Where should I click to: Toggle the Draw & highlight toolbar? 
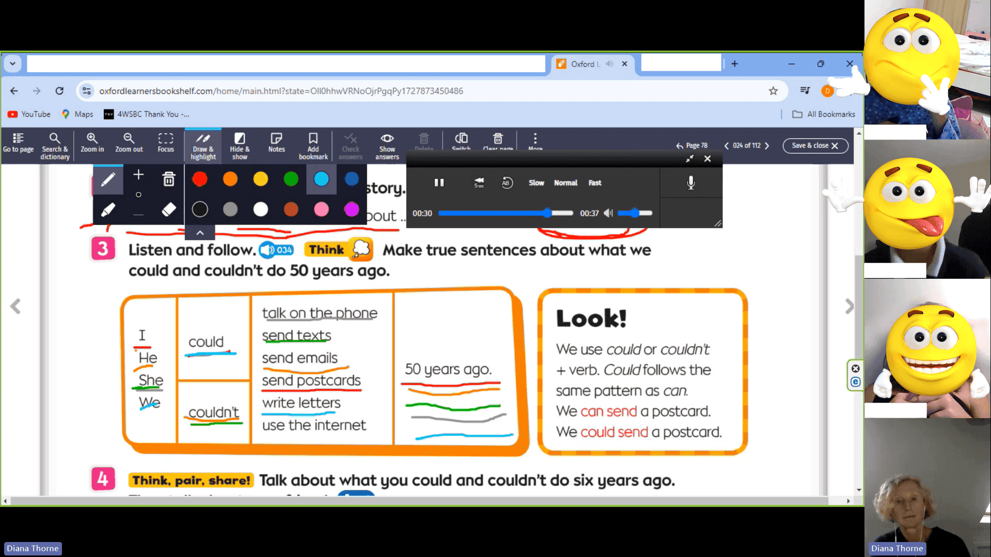pyautogui.click(x=203, y=146)
